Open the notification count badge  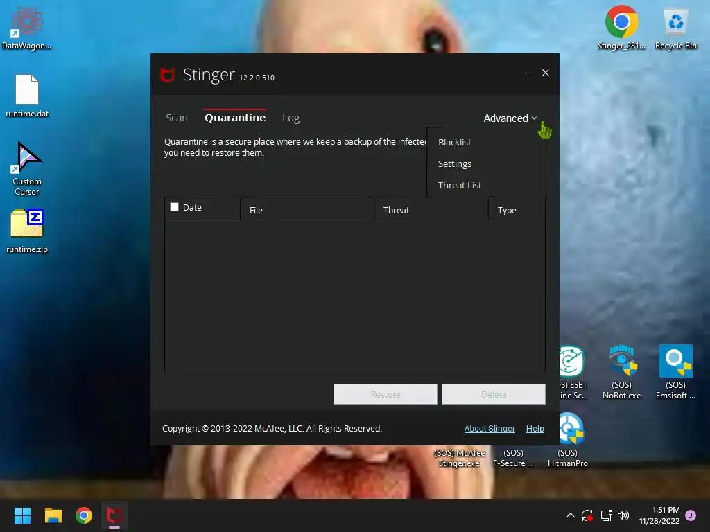(691, 515)
